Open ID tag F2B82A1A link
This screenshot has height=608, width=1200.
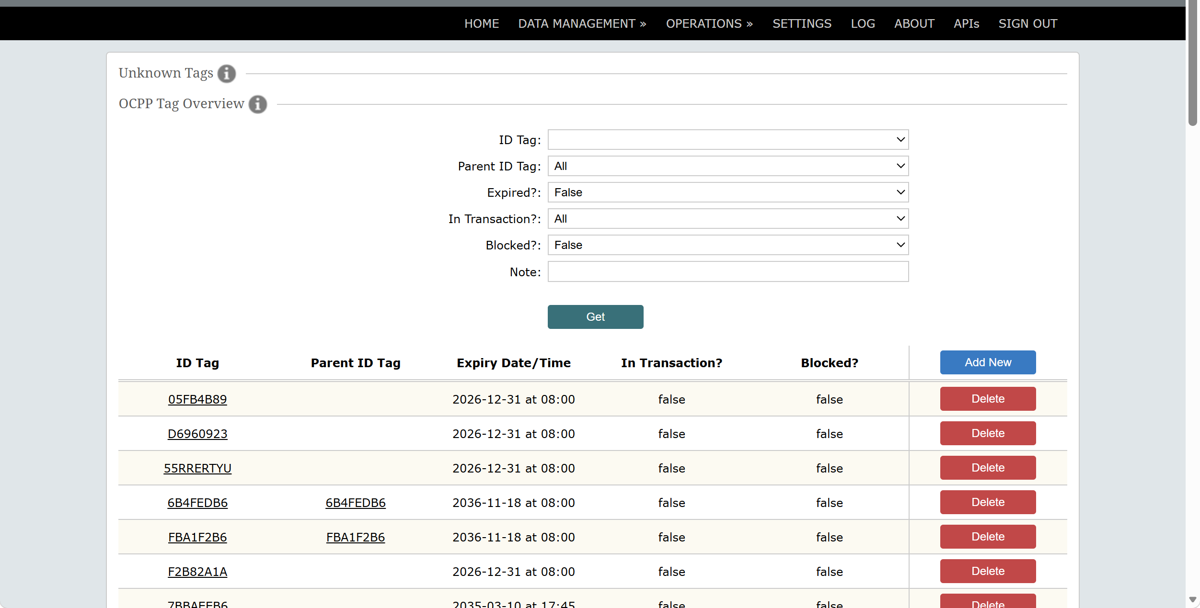pos(197,572)
